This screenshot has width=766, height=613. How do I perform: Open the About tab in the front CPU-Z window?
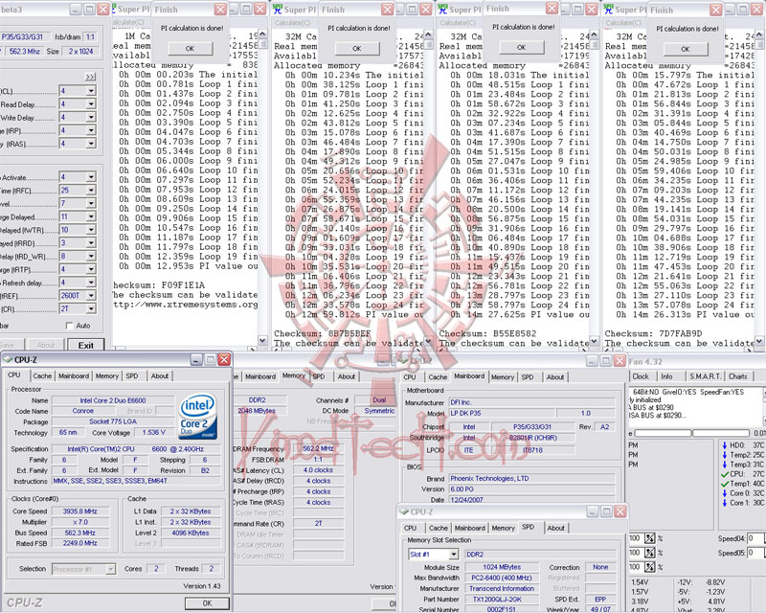click(x=159, y=375)
